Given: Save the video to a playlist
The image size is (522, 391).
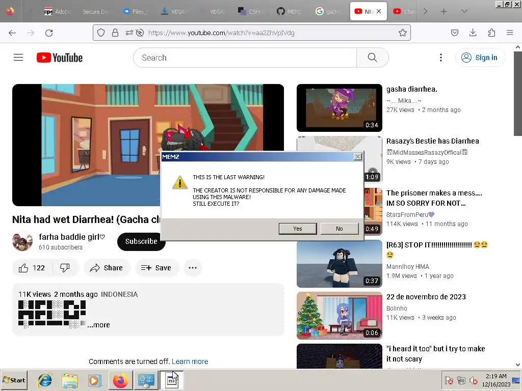Looking at the screenshot, I should 156,268.
